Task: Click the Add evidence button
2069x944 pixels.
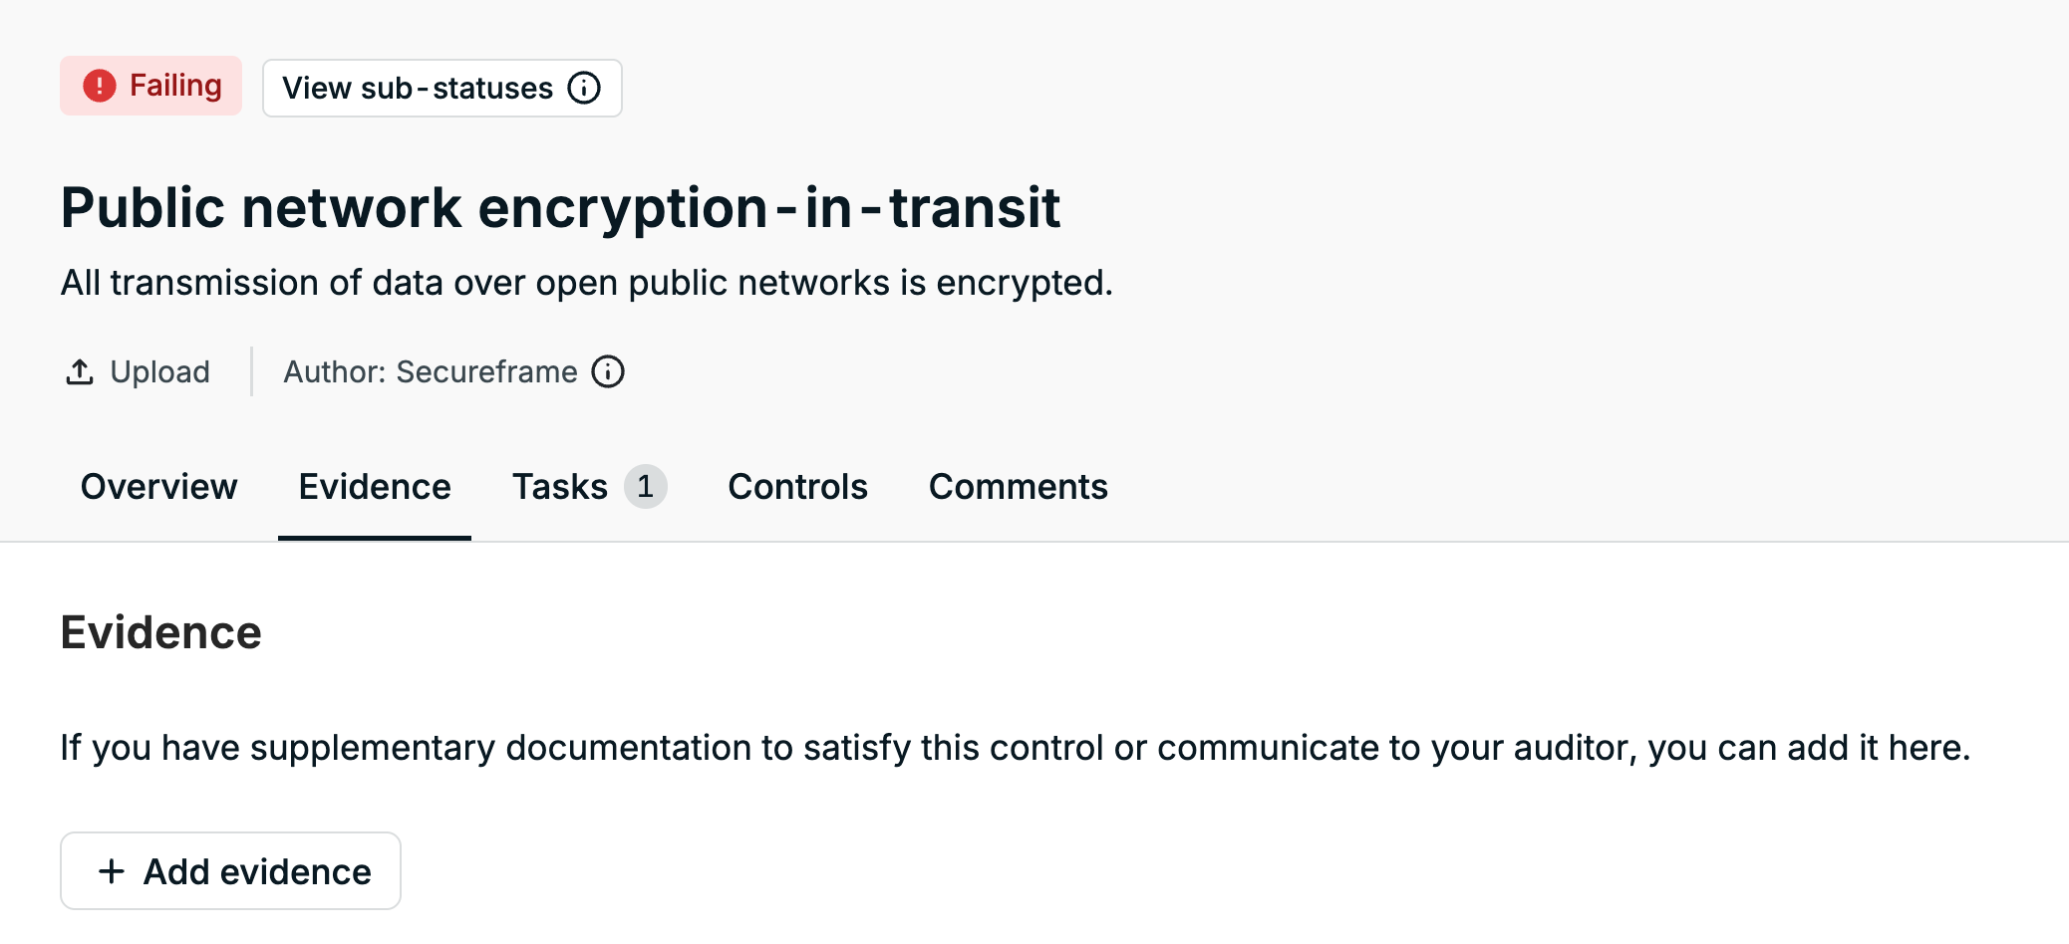Action: tap(230, 871)
